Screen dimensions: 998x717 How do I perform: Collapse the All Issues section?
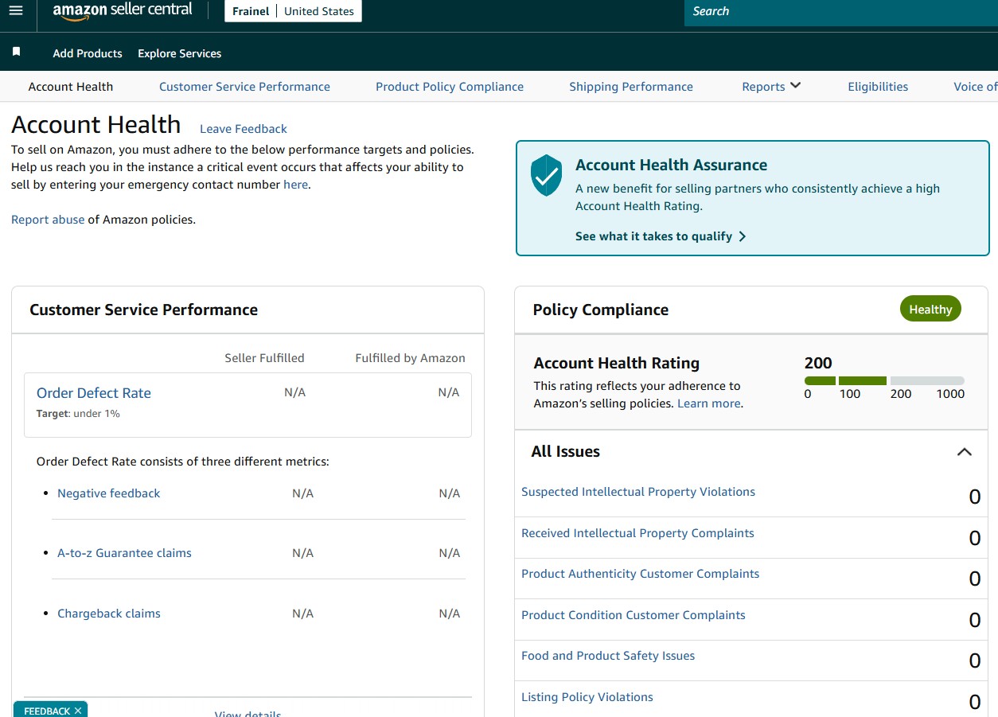pos(964,452)
